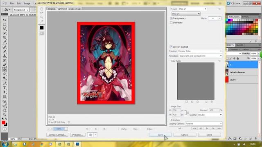This screenshot has width=262, height=147.
Task: Select the Type tool
Action: [5, 87]
